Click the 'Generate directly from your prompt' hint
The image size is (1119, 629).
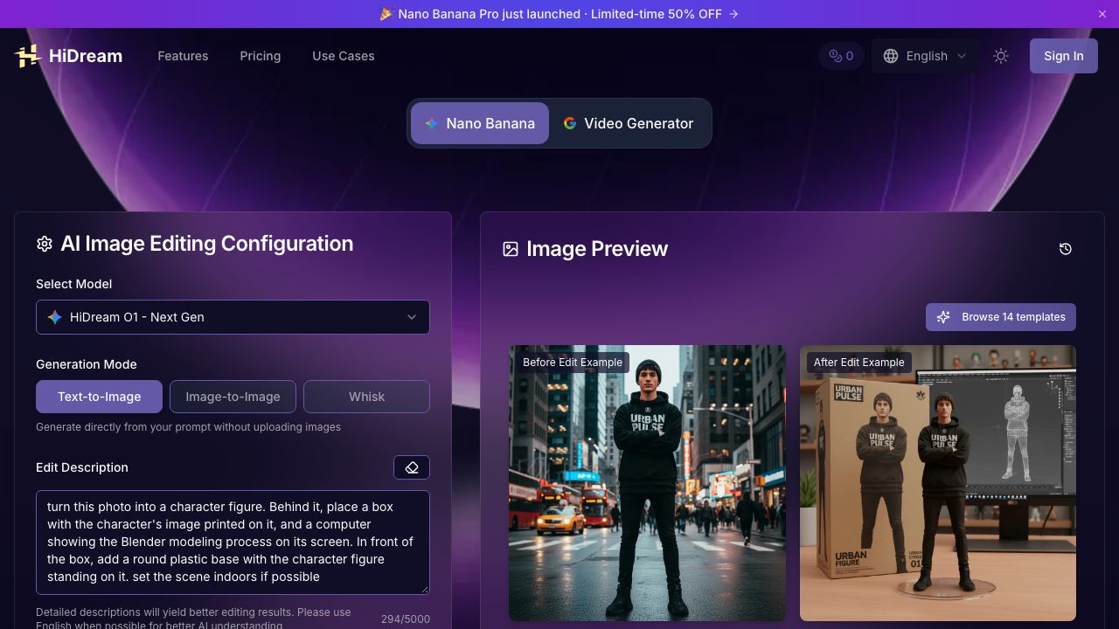point(188,427)
